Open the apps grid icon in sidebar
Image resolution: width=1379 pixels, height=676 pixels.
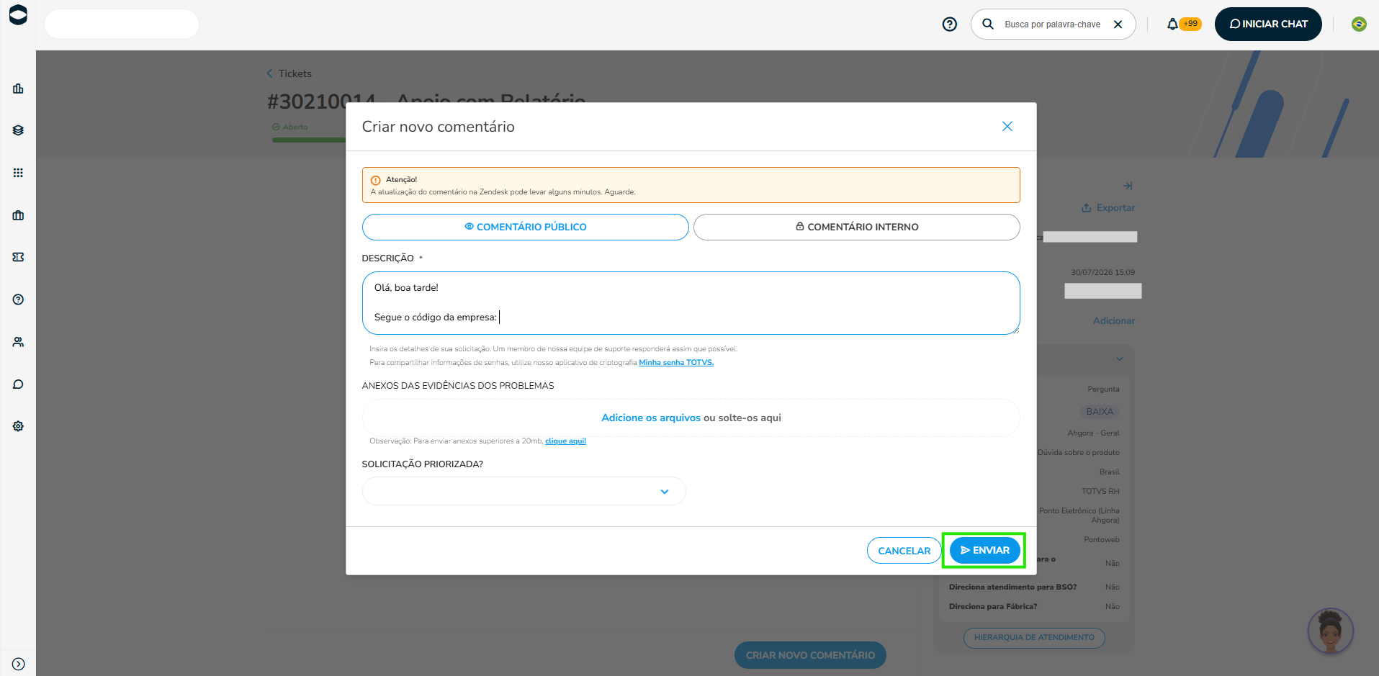click(18, 173)
